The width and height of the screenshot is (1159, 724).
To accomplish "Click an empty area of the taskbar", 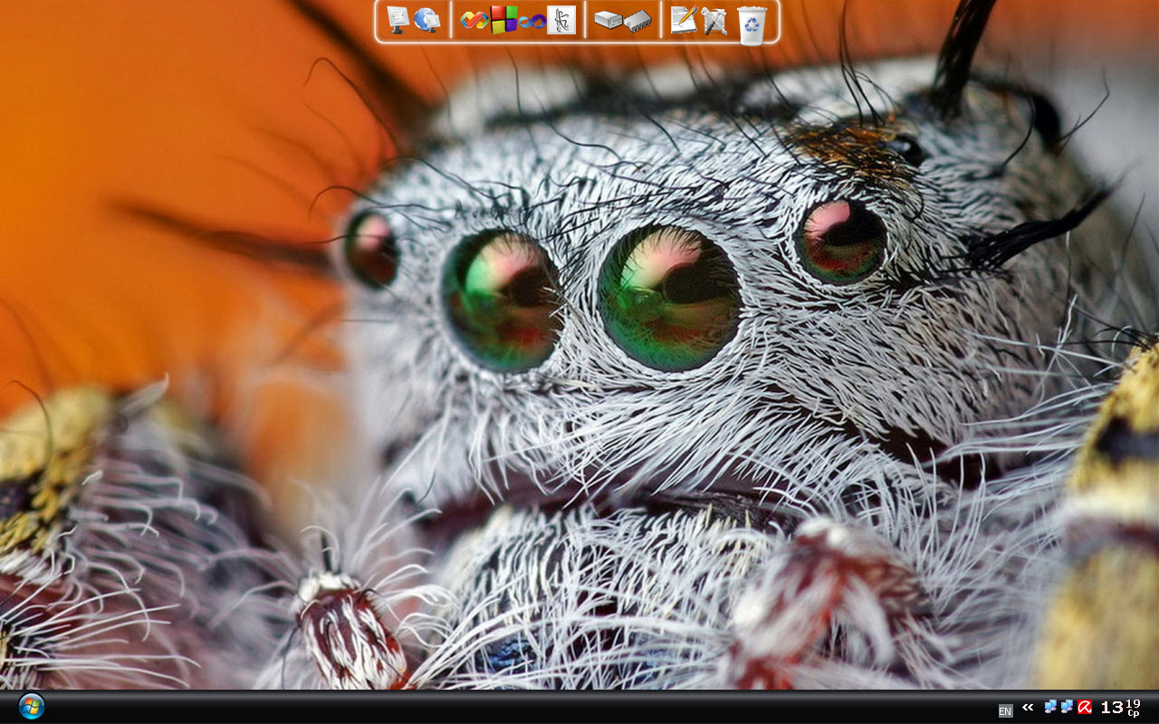I will point(543,707).
